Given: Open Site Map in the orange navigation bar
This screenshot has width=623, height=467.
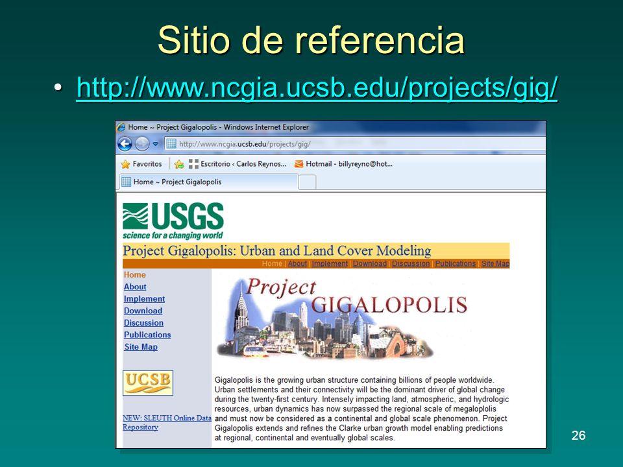Looking at the screenshot, I should (x=495, y=264).
